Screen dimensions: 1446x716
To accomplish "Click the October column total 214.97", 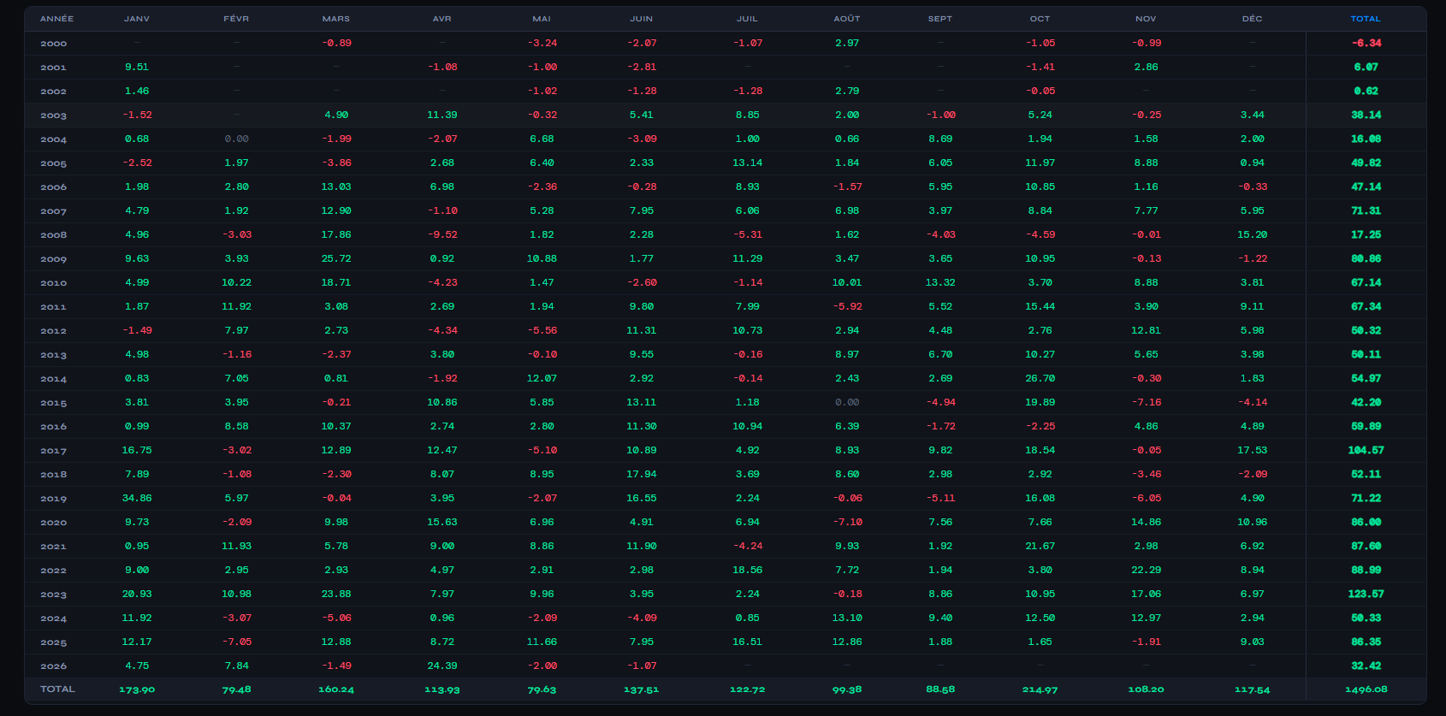I will click(1040, 689).
